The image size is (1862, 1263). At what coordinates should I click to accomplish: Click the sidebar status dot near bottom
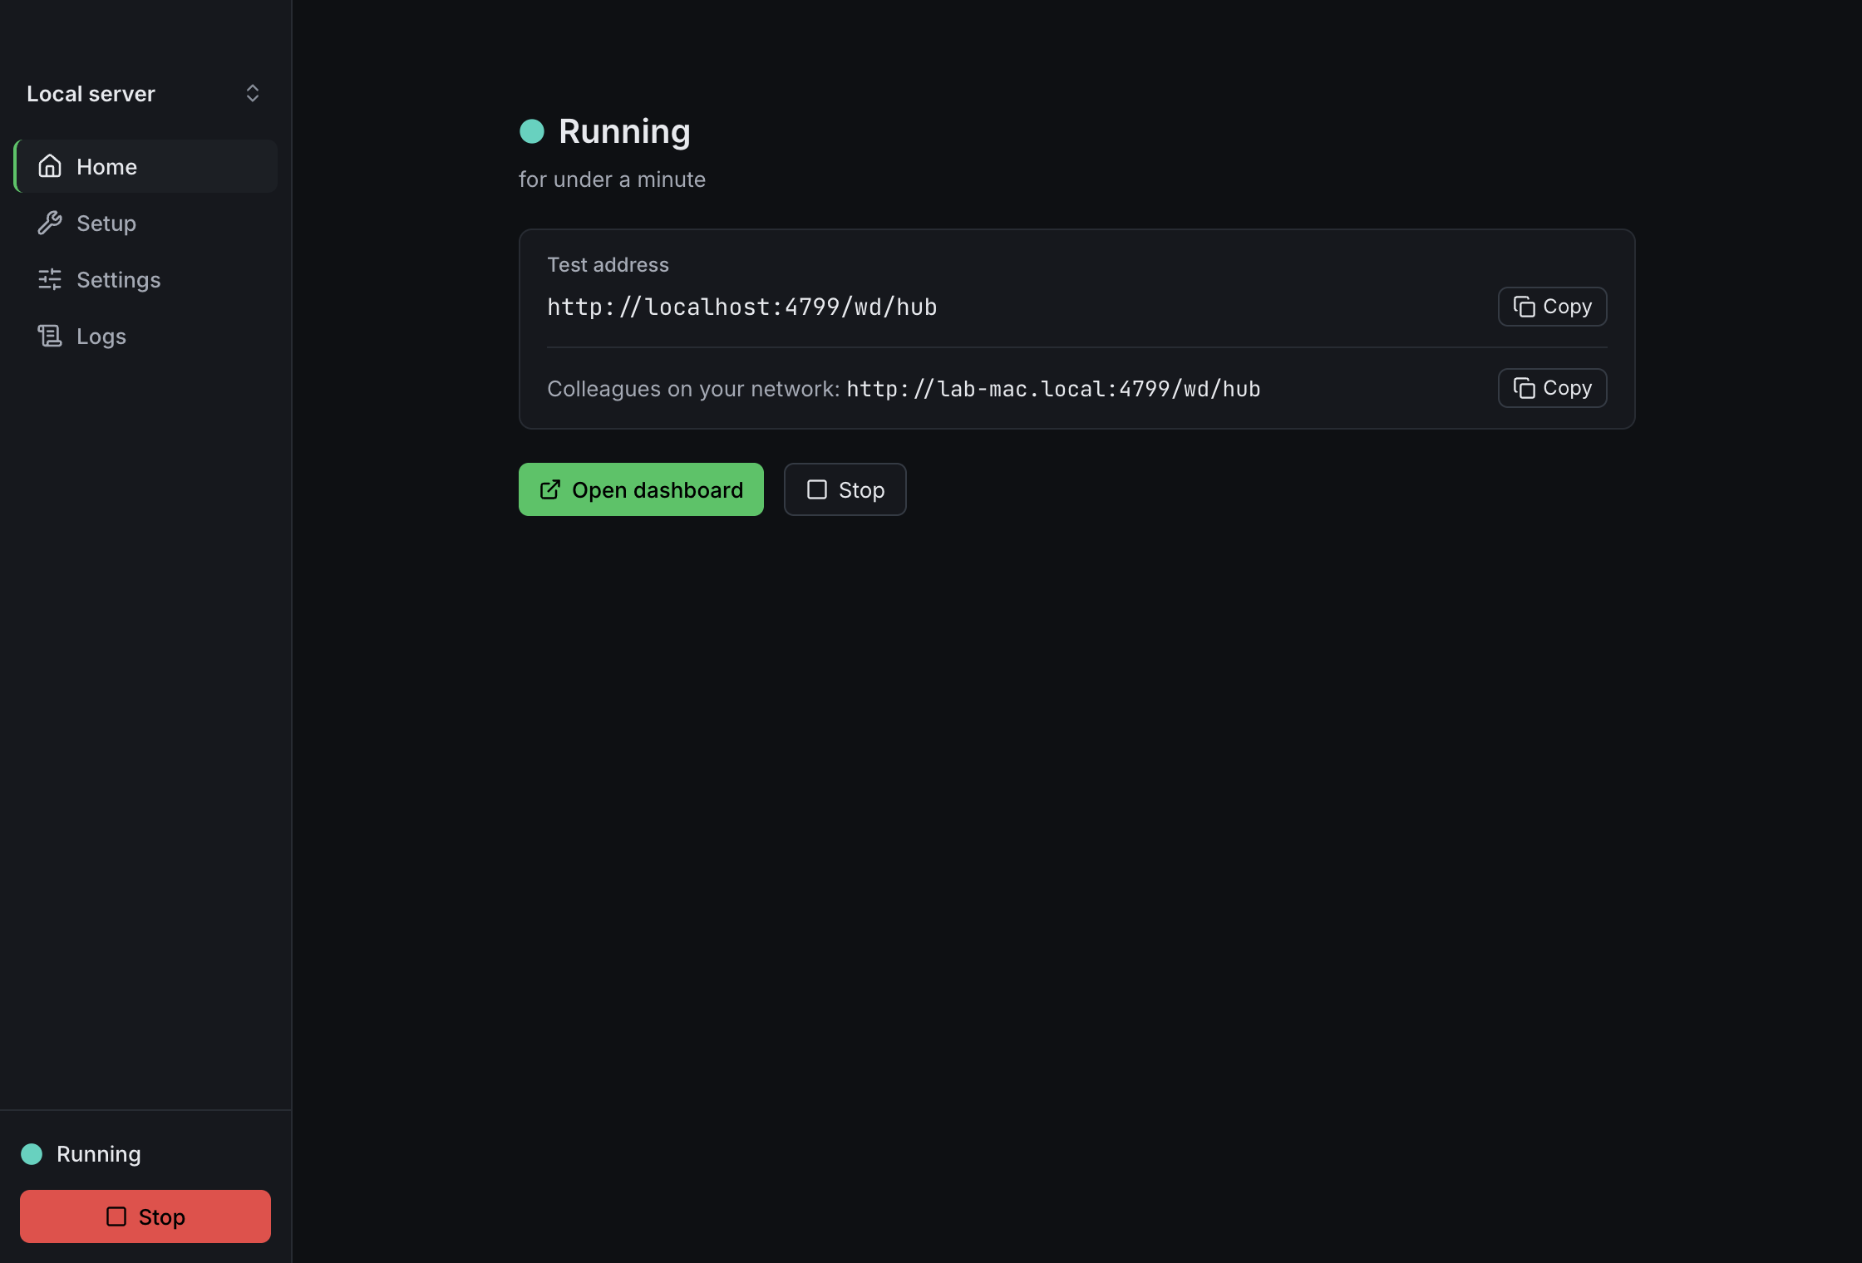click(32, 1154)
